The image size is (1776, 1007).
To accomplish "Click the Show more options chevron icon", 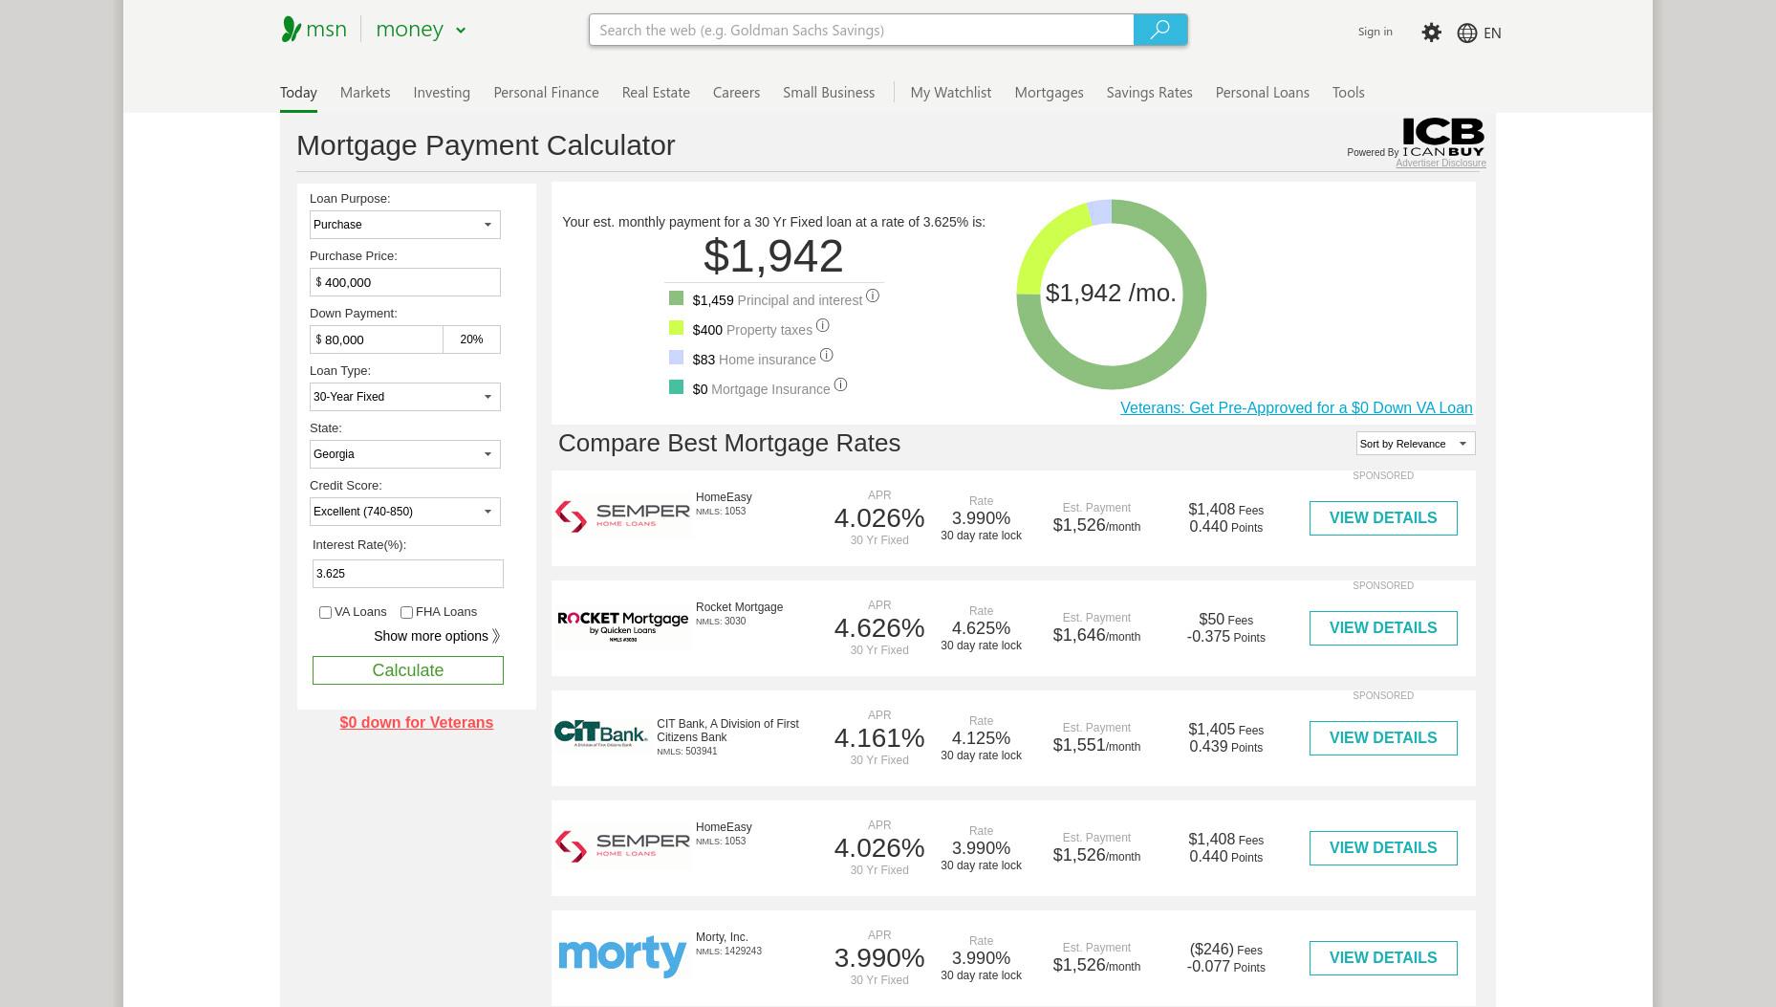I will (495, 637).
